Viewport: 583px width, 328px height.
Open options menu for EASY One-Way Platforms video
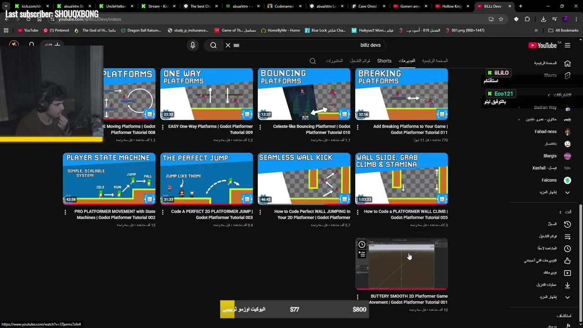[x=163, y=127]
